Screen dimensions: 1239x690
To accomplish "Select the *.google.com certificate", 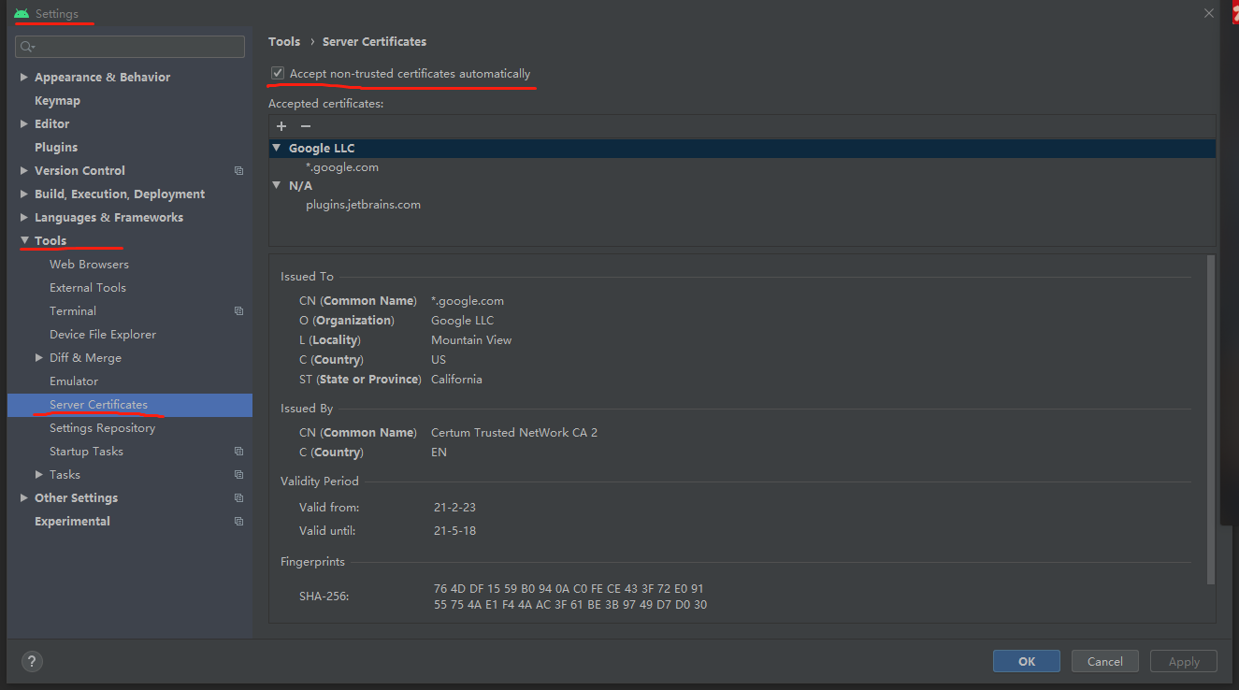I will point(342,167).
